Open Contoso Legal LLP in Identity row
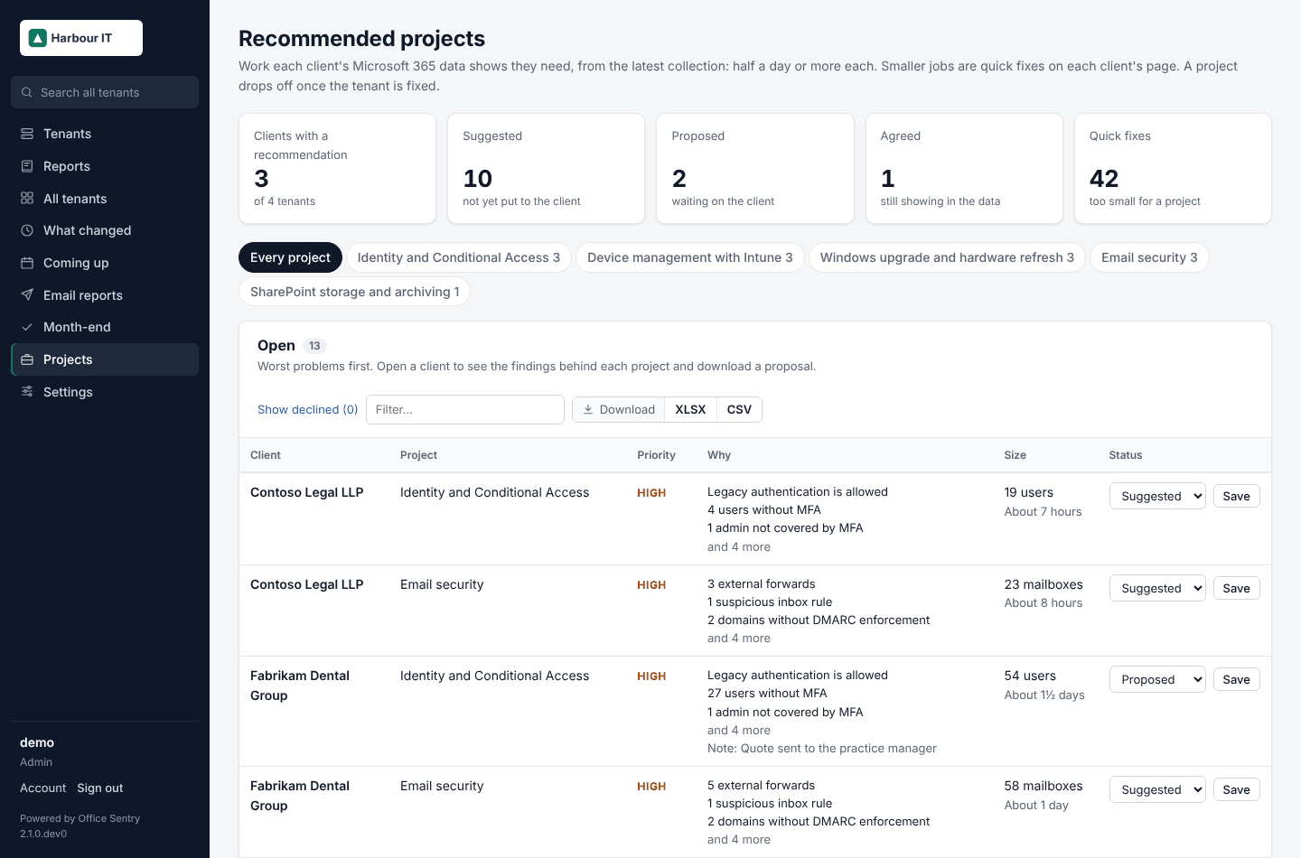 307,492
